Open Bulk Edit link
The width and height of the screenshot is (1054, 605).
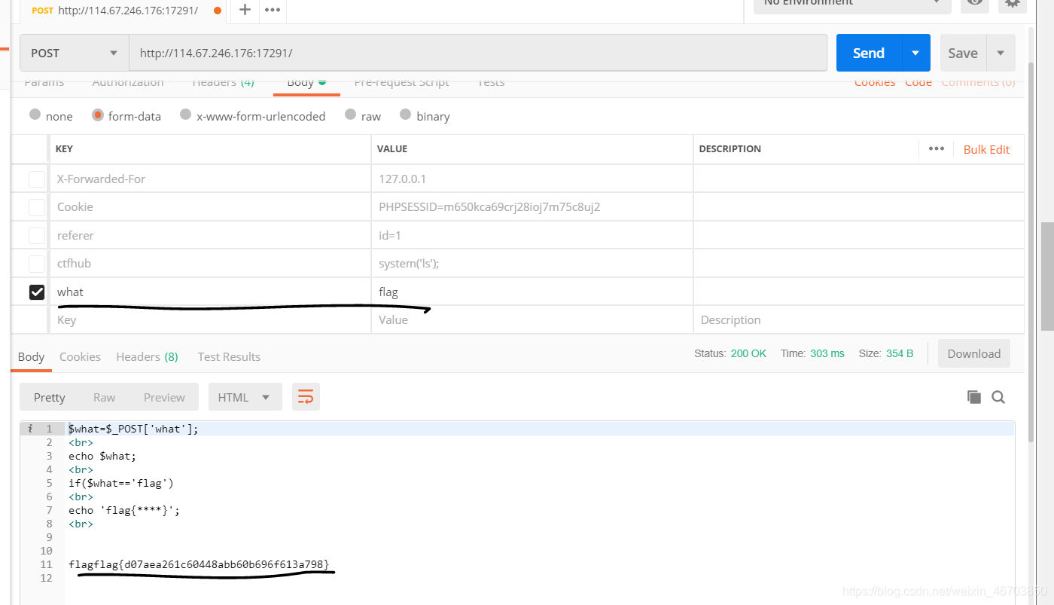[x=986, y=149]
